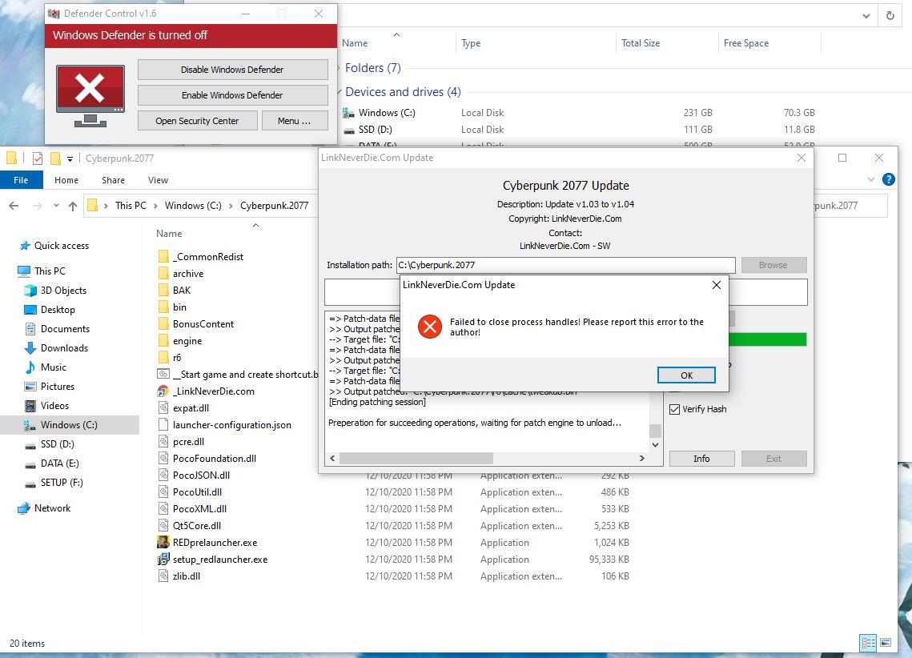Click into the Installation path field
The image size is (912, 658).
[x=564, y=265]
